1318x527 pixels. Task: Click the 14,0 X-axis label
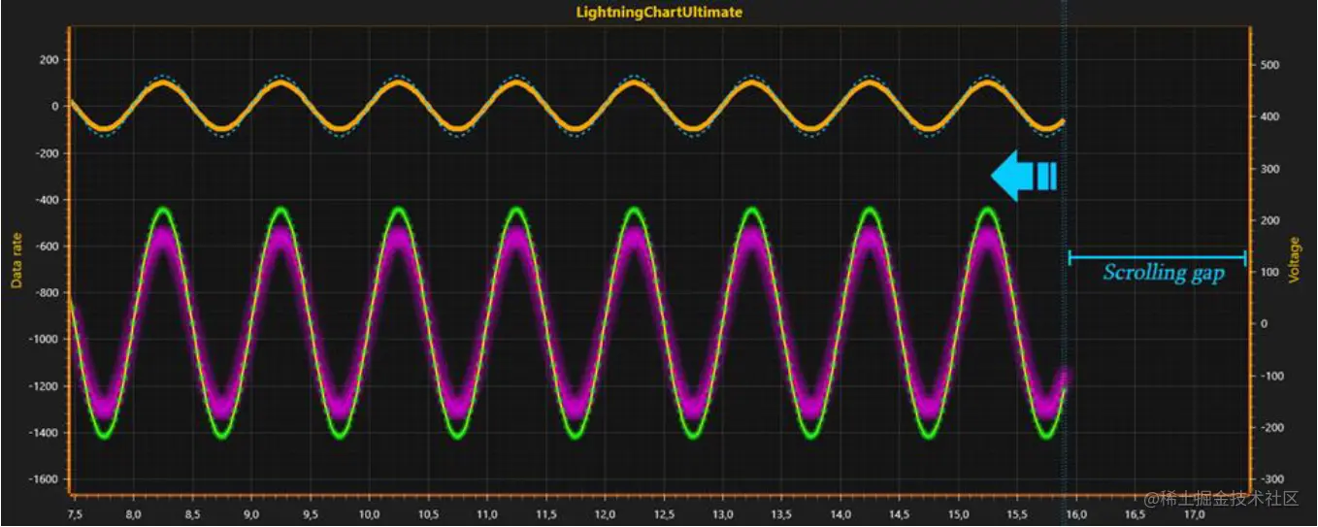pos(840,513)
